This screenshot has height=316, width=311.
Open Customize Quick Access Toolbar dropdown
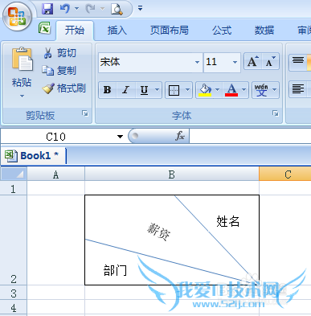(x=140, y=8)
